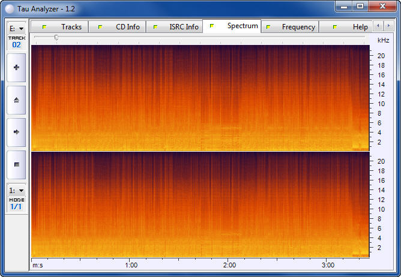Click the plus button in left sidebar
Screen dimensions: 401x277
coord(16,68)
